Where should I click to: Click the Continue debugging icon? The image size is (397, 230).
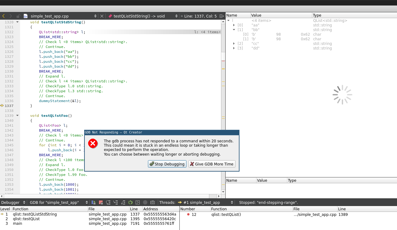pos(93,202)
